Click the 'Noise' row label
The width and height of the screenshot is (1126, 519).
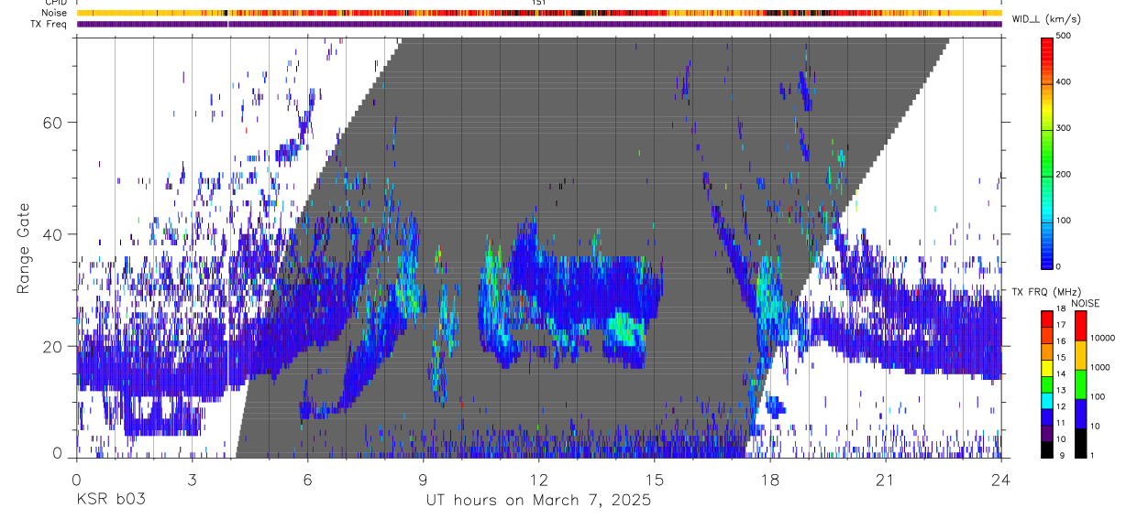point(55,13)
